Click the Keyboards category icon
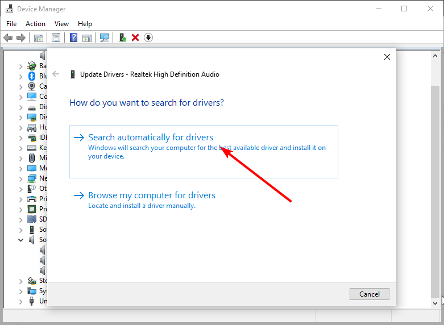The height and width of the screenshot is (325, 444). point(32,148)
